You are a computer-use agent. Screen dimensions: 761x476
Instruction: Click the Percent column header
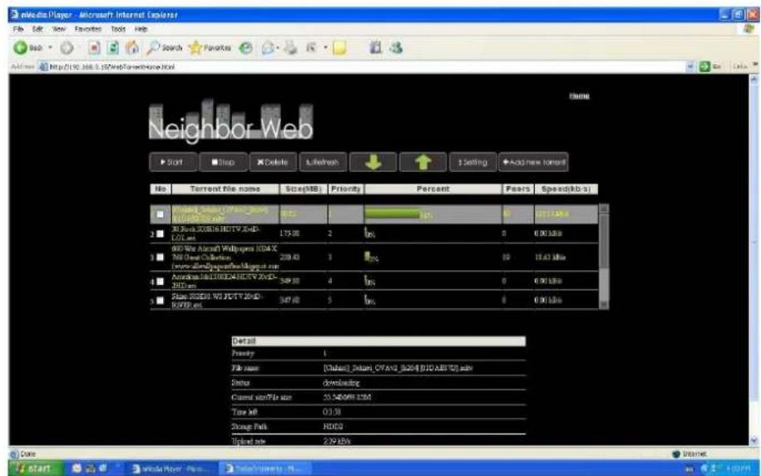[x=433, y=189]
